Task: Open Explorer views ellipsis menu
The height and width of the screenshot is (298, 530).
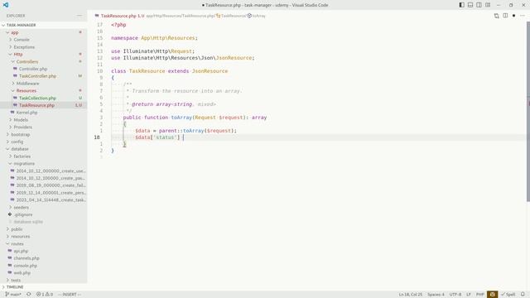Action: pyautogui.click(x=79, y=16)
